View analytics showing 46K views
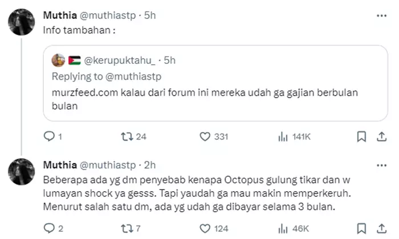 (294, 228)
